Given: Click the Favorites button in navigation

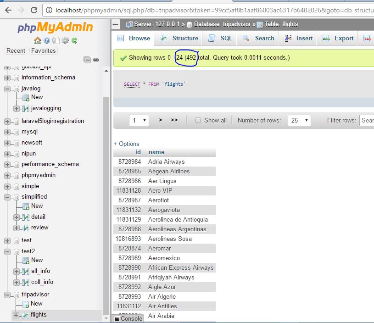Looking at the screenshot, I should point(44,50).
